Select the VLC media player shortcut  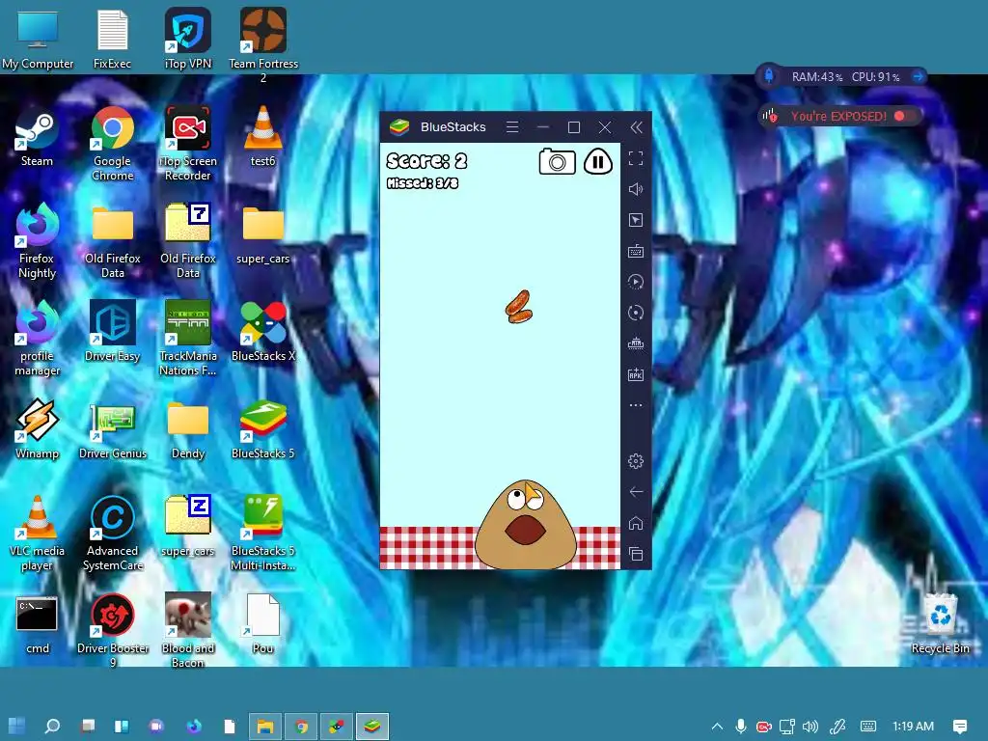38,535
